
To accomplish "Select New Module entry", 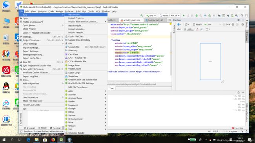I will [86, 25].
